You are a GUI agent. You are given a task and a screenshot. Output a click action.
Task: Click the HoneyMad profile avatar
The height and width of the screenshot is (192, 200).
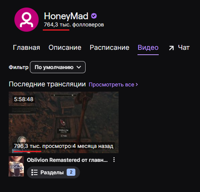pyautogui.click(x=27, y=20)
